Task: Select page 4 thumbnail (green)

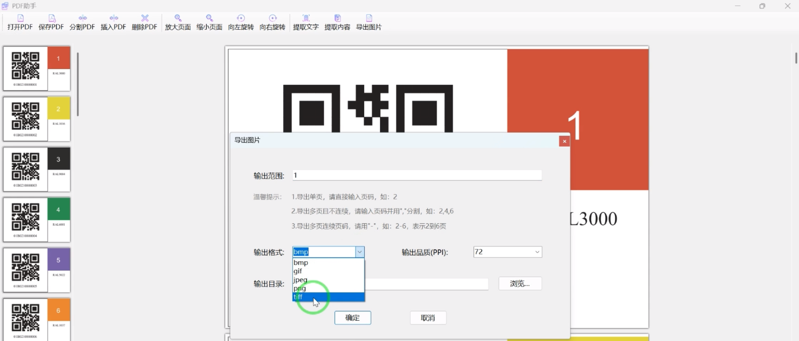Action: (36, 220)
